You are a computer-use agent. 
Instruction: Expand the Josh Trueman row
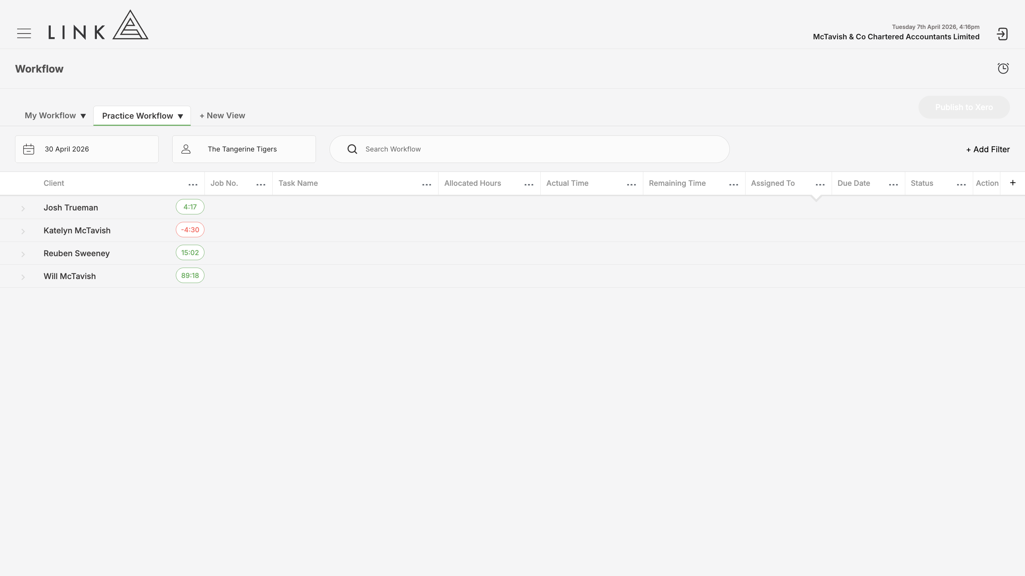coord(23,208)
